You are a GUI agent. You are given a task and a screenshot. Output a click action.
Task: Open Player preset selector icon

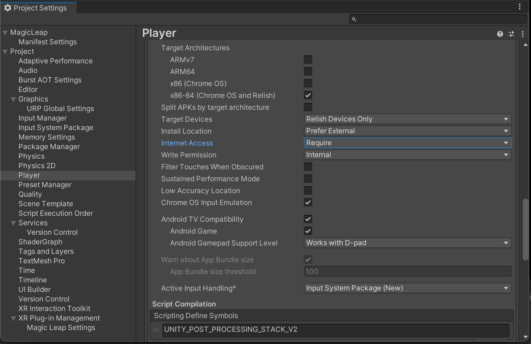pos(511,34)
